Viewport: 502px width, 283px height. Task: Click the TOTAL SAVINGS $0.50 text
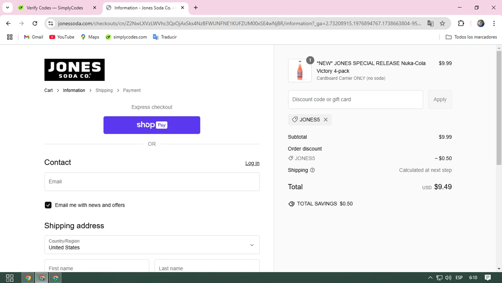pos(325,204)
